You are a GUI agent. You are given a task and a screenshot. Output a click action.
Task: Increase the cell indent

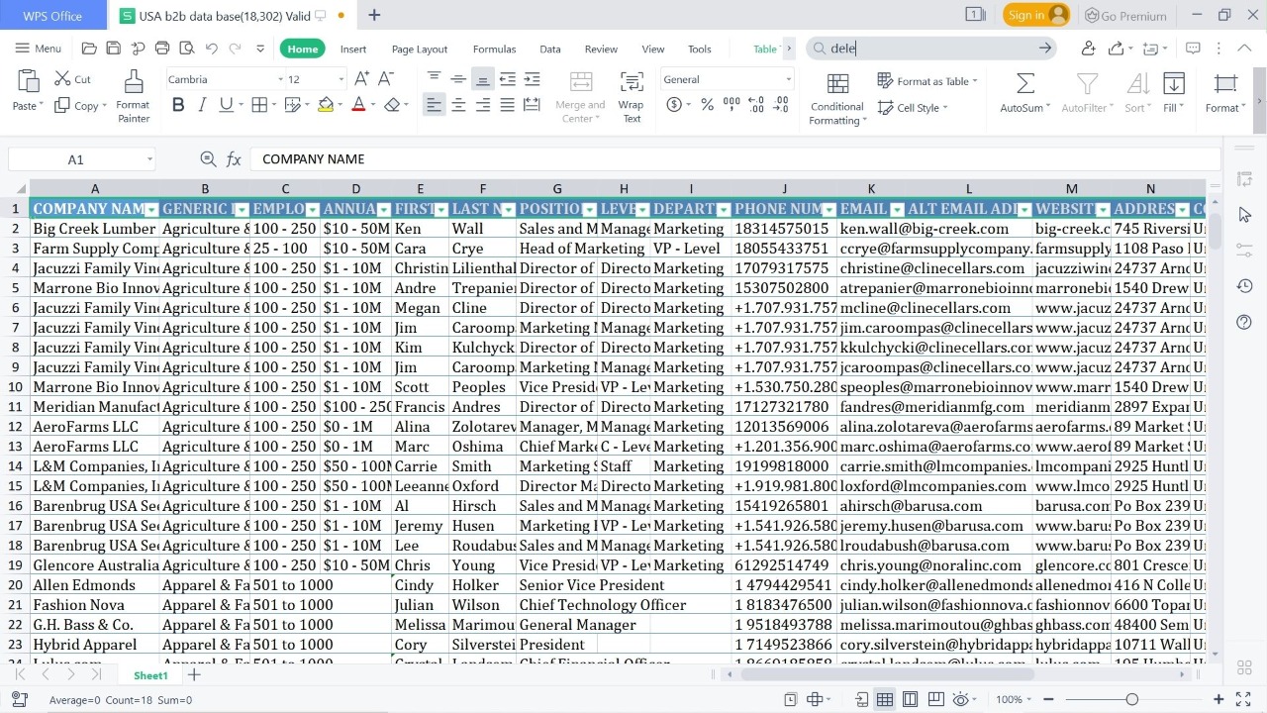532,79
